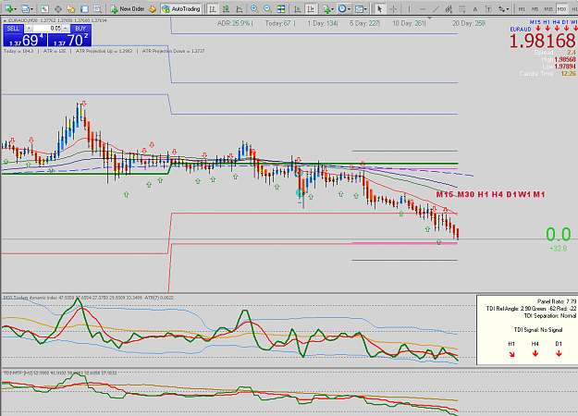Viewport: 578px width, 416px height.
Task: Open a new chart with the toolbar icon
Action: click(7, 9)
